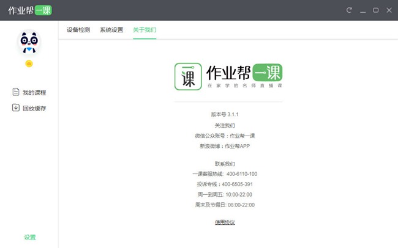Click 微信公众账号：作业帮一课 text
Viewport: 398px width, 248px height.
tap(225, 136)
